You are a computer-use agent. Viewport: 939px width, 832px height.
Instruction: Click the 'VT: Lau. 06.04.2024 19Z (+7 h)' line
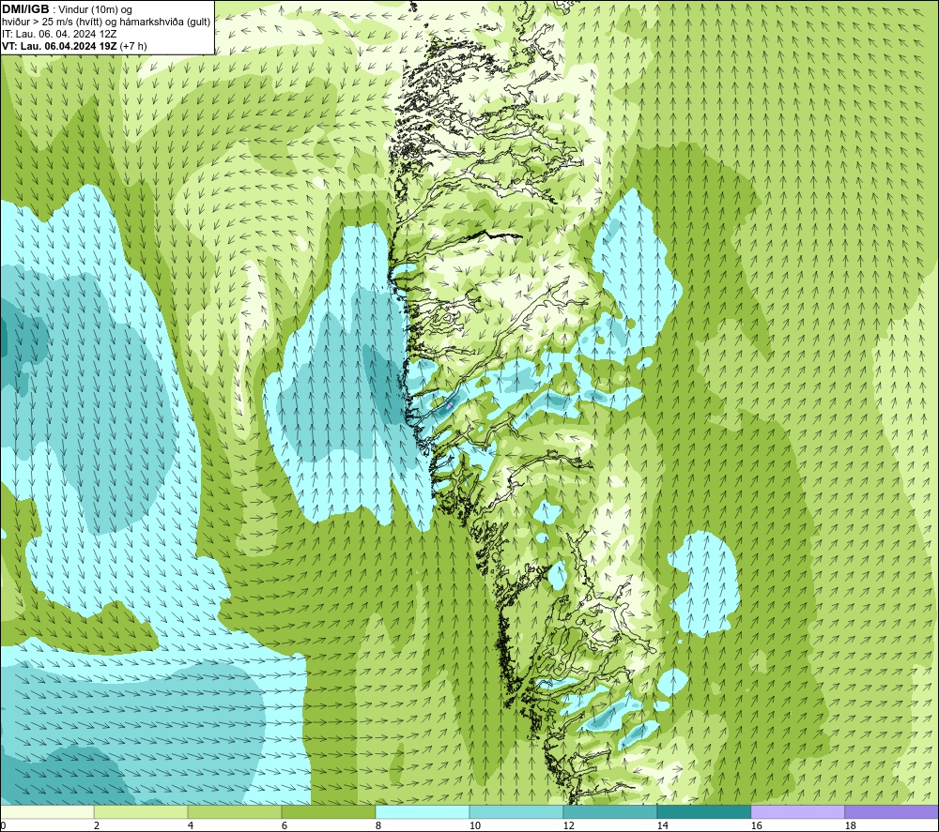(74, 46)
